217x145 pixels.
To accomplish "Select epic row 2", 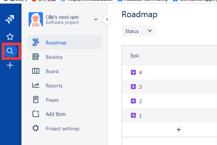I will tap(169, 101).
